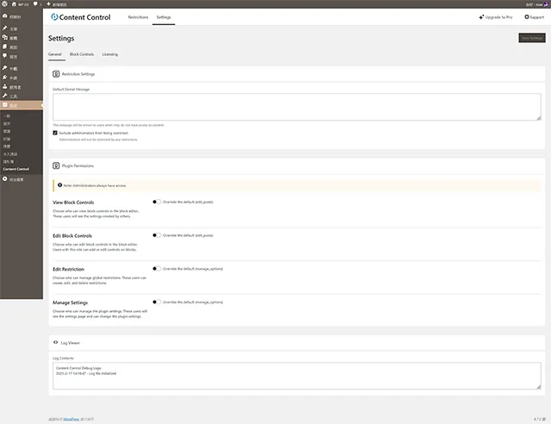Image resolution: width=551 pixels, height=424 pixels.
Task: Click info icon in administrators note
Action: (x=59, y=185)
